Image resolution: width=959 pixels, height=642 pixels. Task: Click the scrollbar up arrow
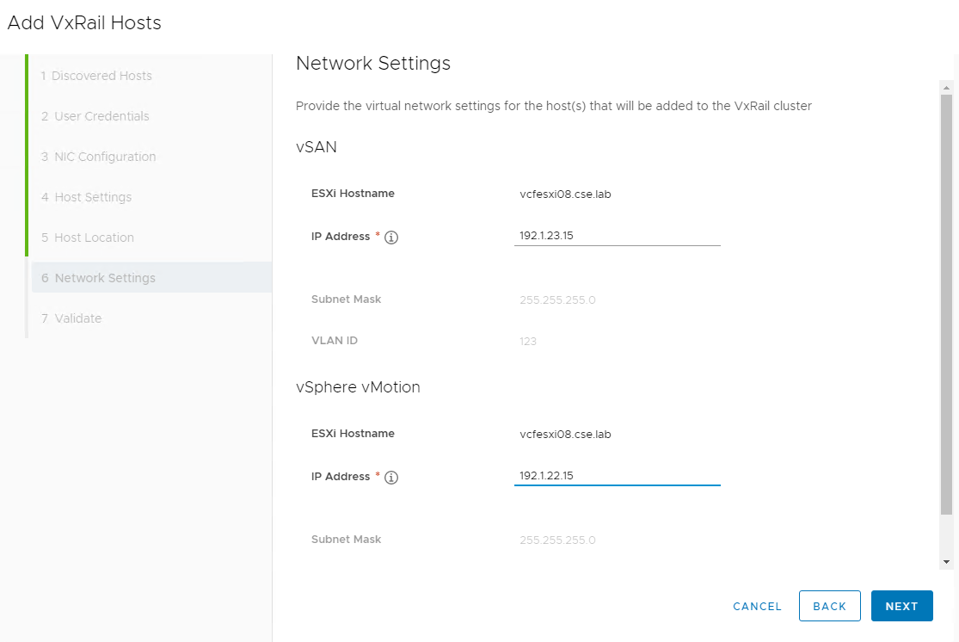pos(947,88)
